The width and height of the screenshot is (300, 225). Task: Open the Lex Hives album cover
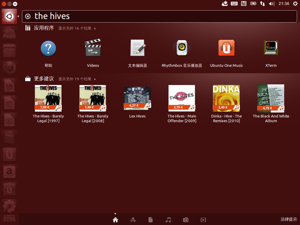(x=137, y=98)
